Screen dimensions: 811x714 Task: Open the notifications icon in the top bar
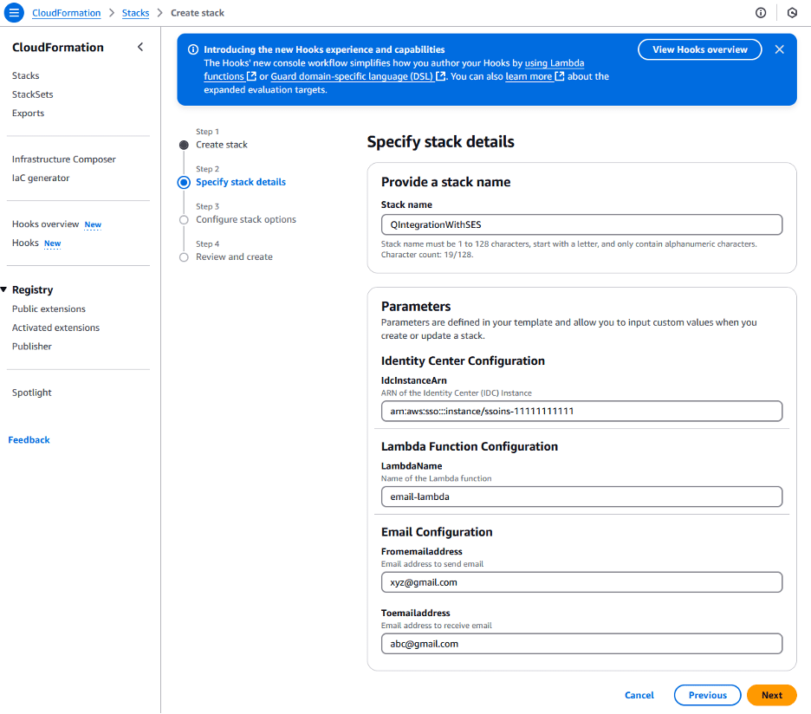(791, 12)
